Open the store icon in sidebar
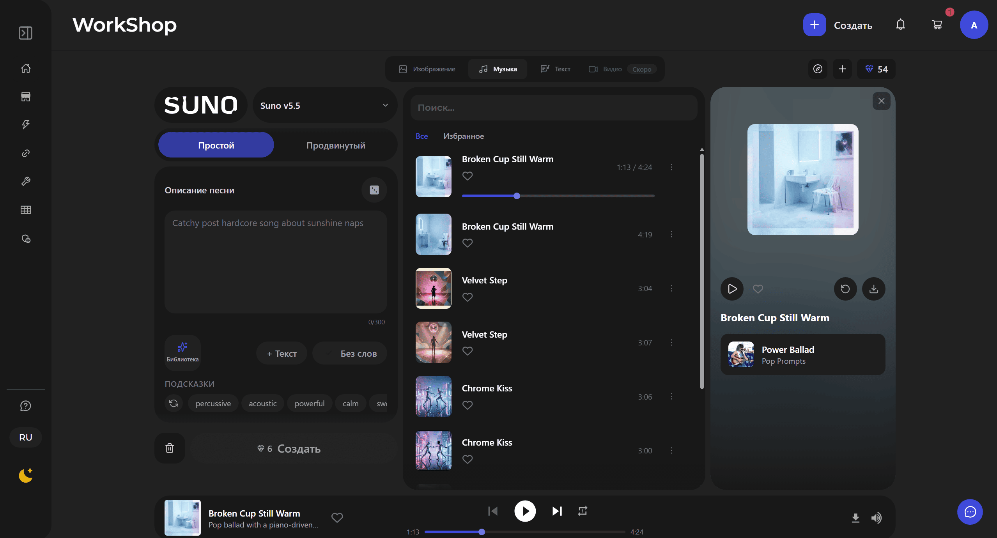The width and height of the screenshot is (997, 538). pyautogui.click(x=26, y=97)
